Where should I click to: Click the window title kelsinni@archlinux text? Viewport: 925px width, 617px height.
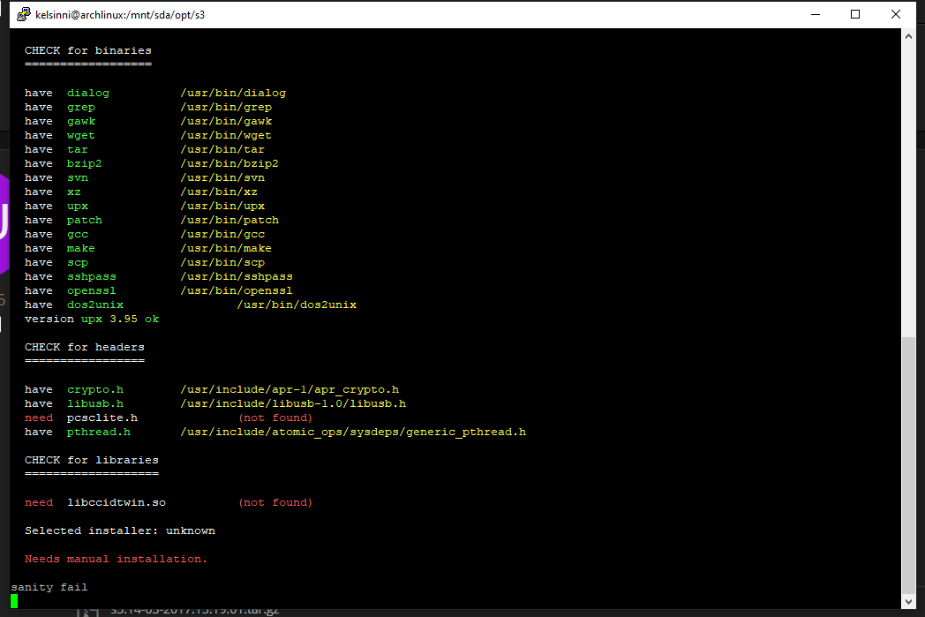point(120,15)
